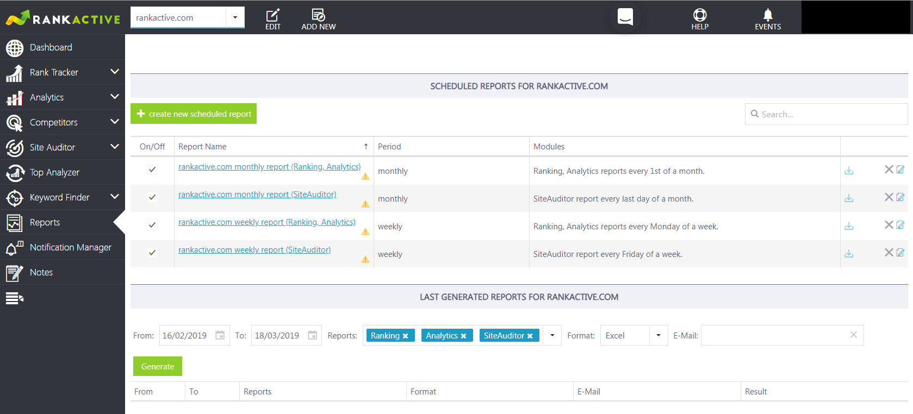This screenshot has height=414, width=913.
Task: Download the monthly SiteAuditor report
Action: pos(849,198)
